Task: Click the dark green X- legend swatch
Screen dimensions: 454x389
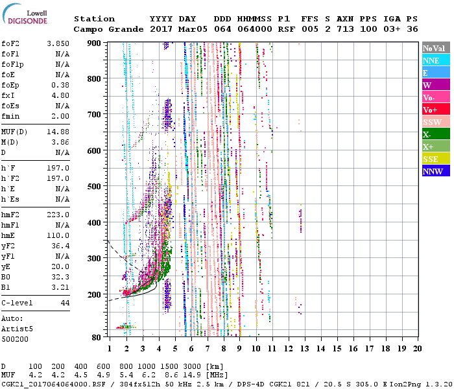Action: (436, 134)
